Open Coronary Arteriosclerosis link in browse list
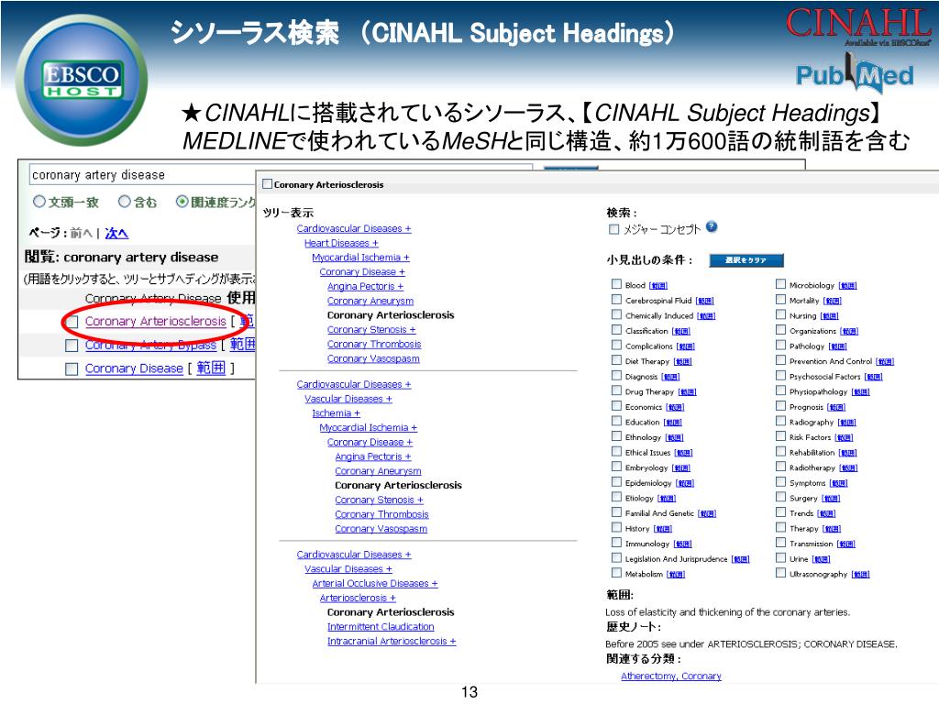Screen dimensions: 939x704 pyautogui.click(x=156, y=321)
